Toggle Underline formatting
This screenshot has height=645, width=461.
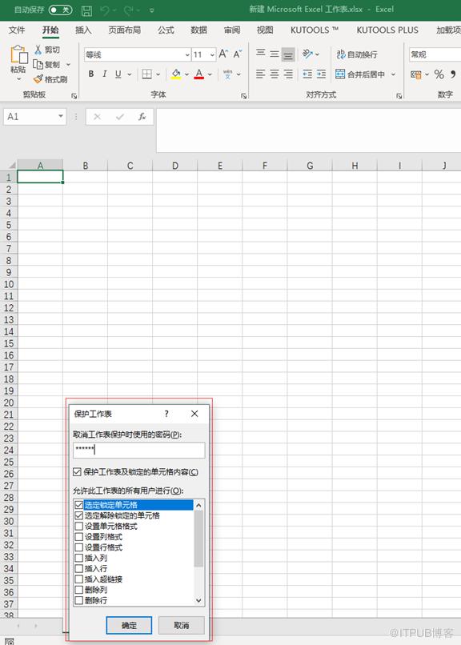tap(118, 74)
